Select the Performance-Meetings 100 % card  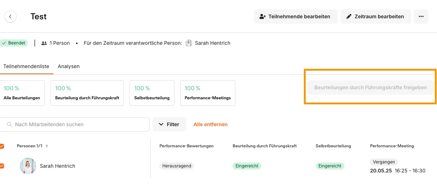click(x=207, y=93)
